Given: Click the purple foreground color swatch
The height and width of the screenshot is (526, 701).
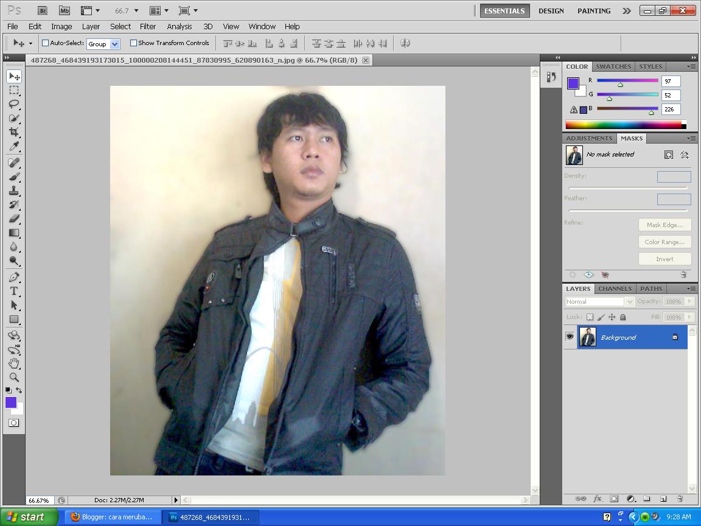Looking at the screenshot, I should click(x=12, y=402).
